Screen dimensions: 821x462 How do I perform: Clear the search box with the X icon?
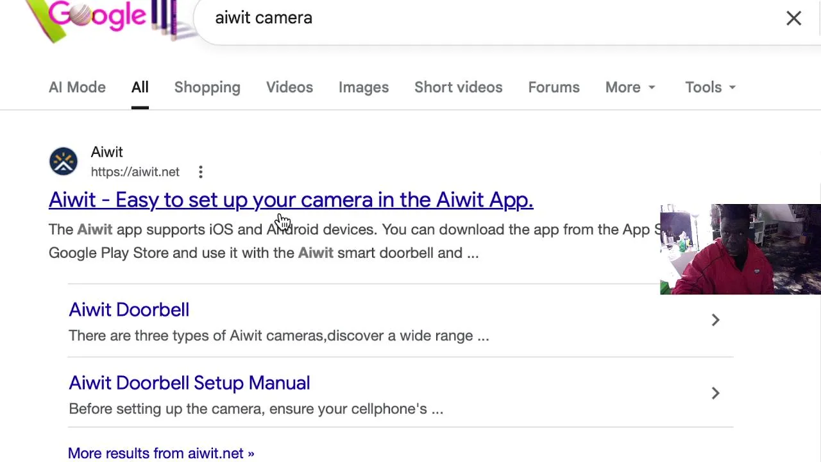(x=793, y=18)
